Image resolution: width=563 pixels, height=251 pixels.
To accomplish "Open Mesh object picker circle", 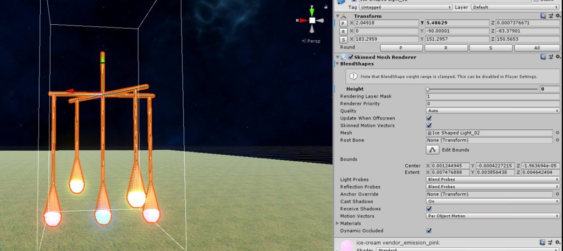I will click(x=558, y=133).
